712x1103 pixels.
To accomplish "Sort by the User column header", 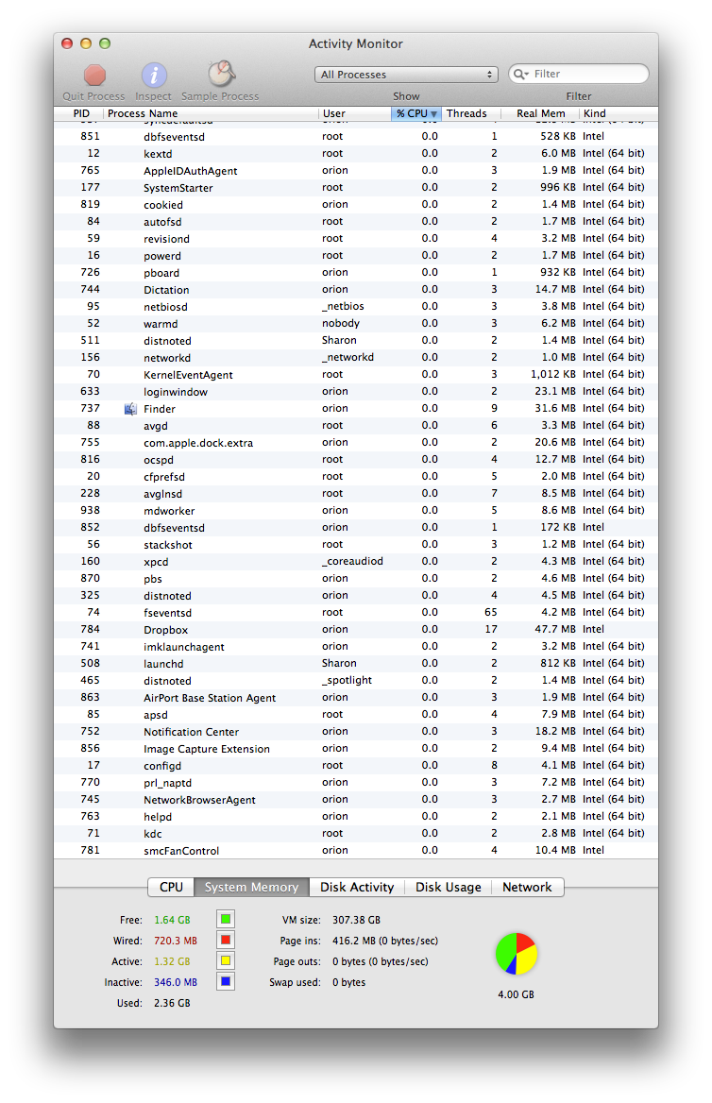I will [355, 113].
